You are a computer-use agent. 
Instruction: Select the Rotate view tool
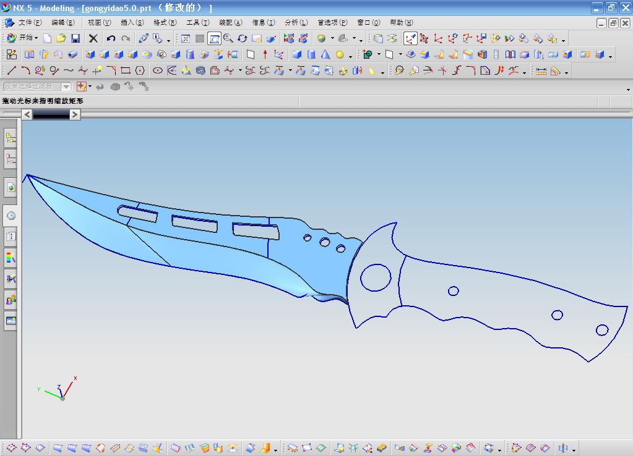(x=242, y=38)
